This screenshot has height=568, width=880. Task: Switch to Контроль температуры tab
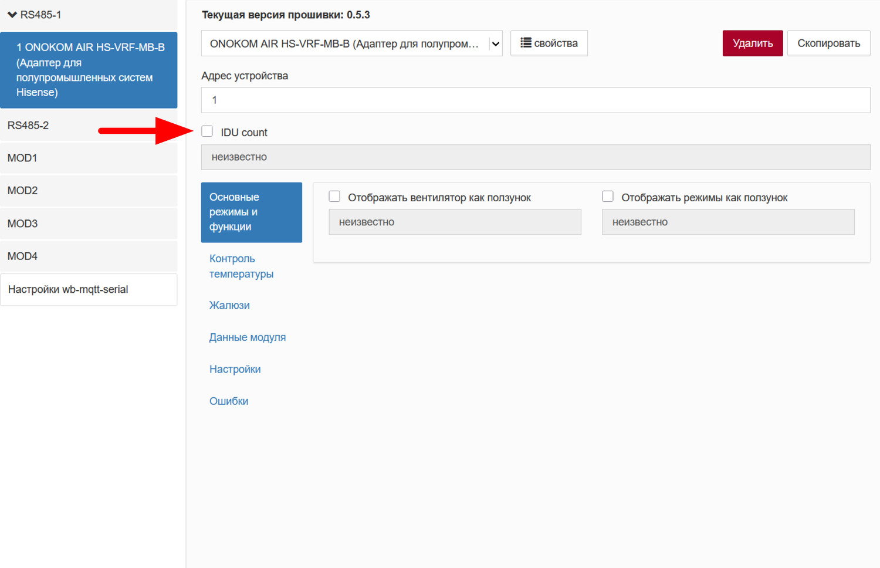click(x=241, y=266)
